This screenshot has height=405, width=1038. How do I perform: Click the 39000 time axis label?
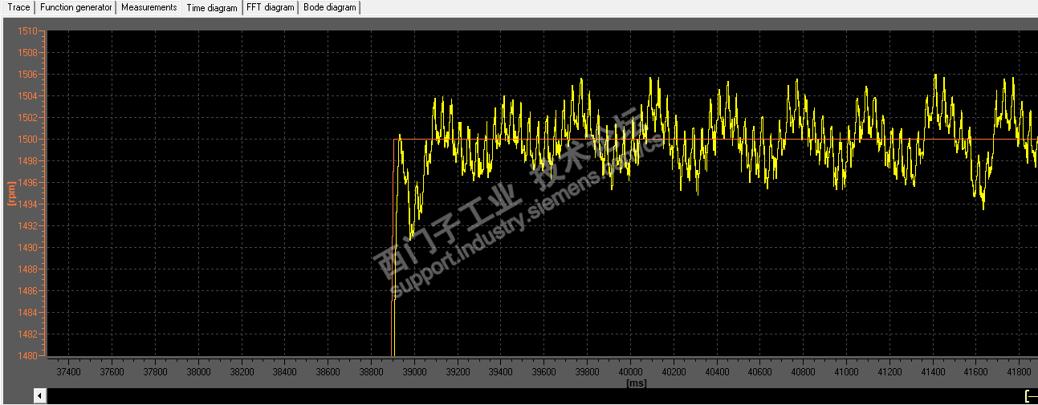(414, 373)
